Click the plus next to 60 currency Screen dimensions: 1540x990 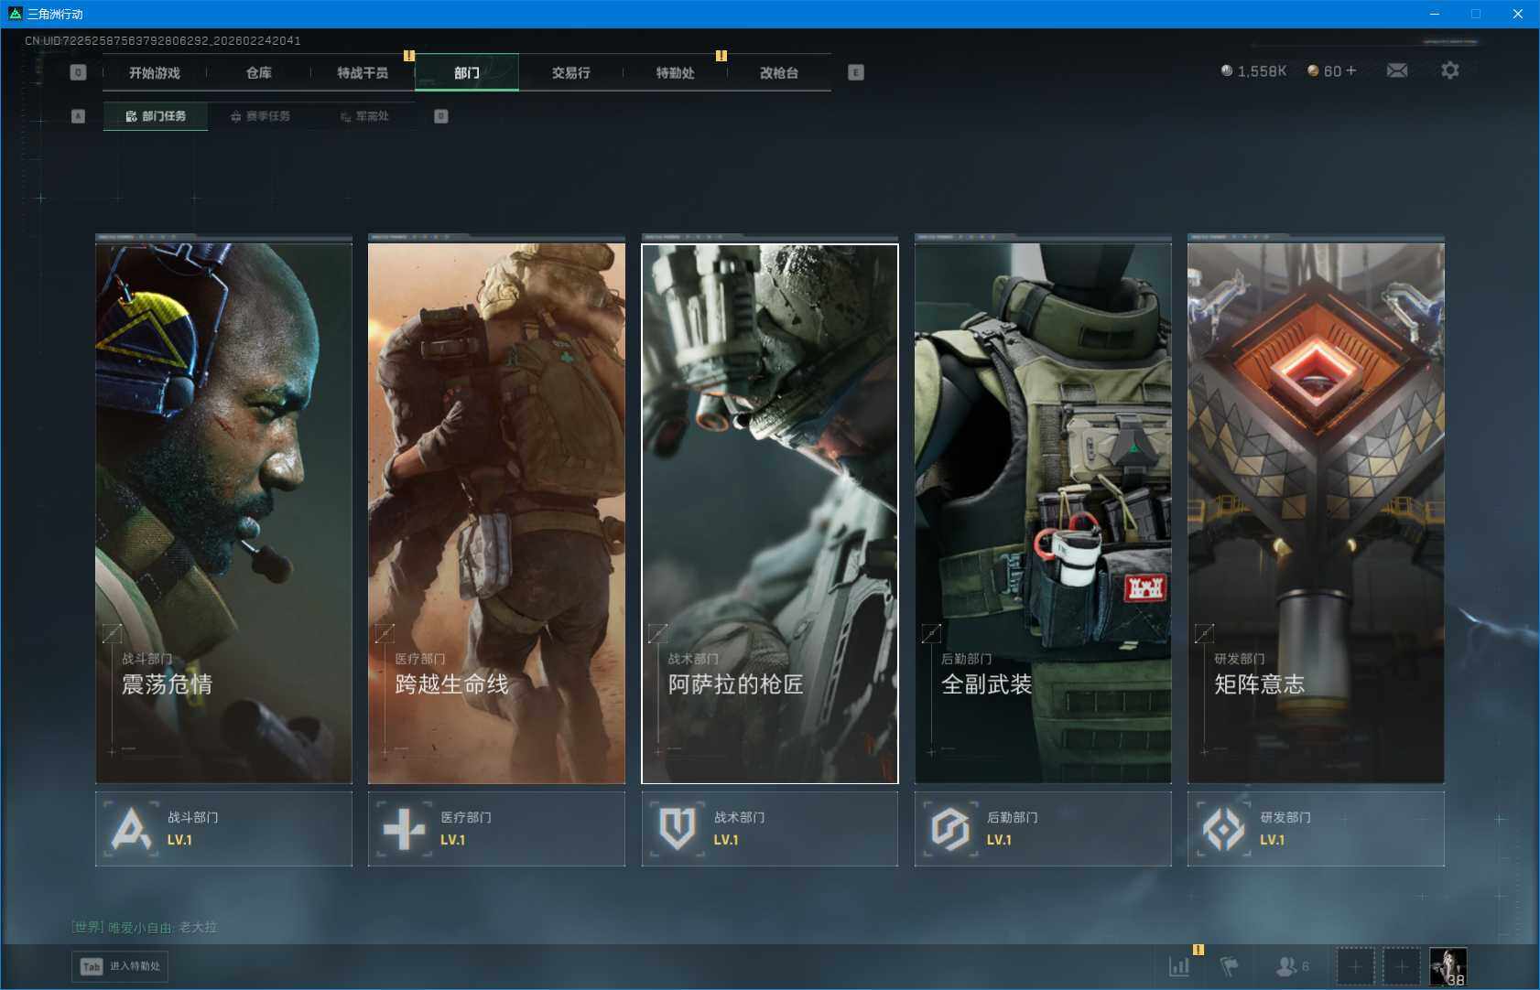pos(1350,70)
